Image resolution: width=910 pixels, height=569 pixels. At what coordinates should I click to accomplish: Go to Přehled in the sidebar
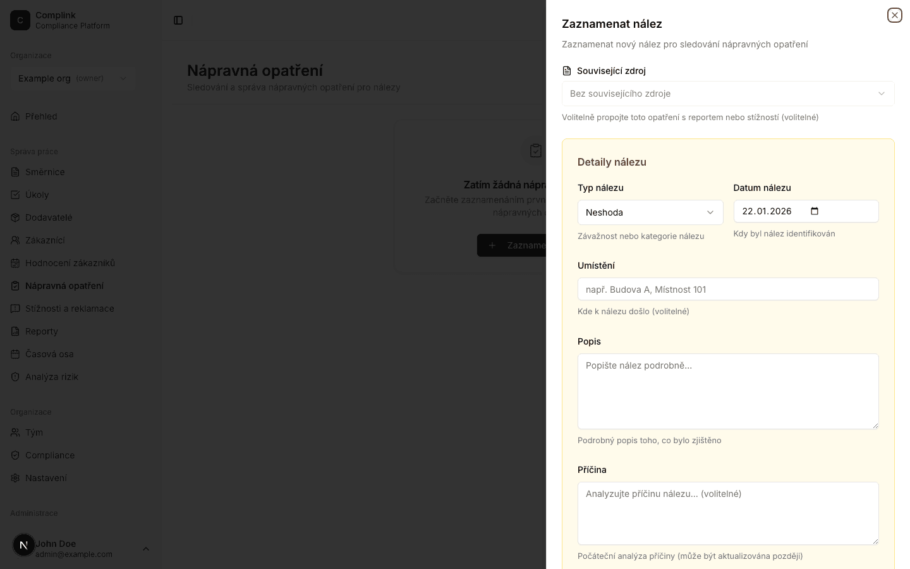(x=41, y=116)
